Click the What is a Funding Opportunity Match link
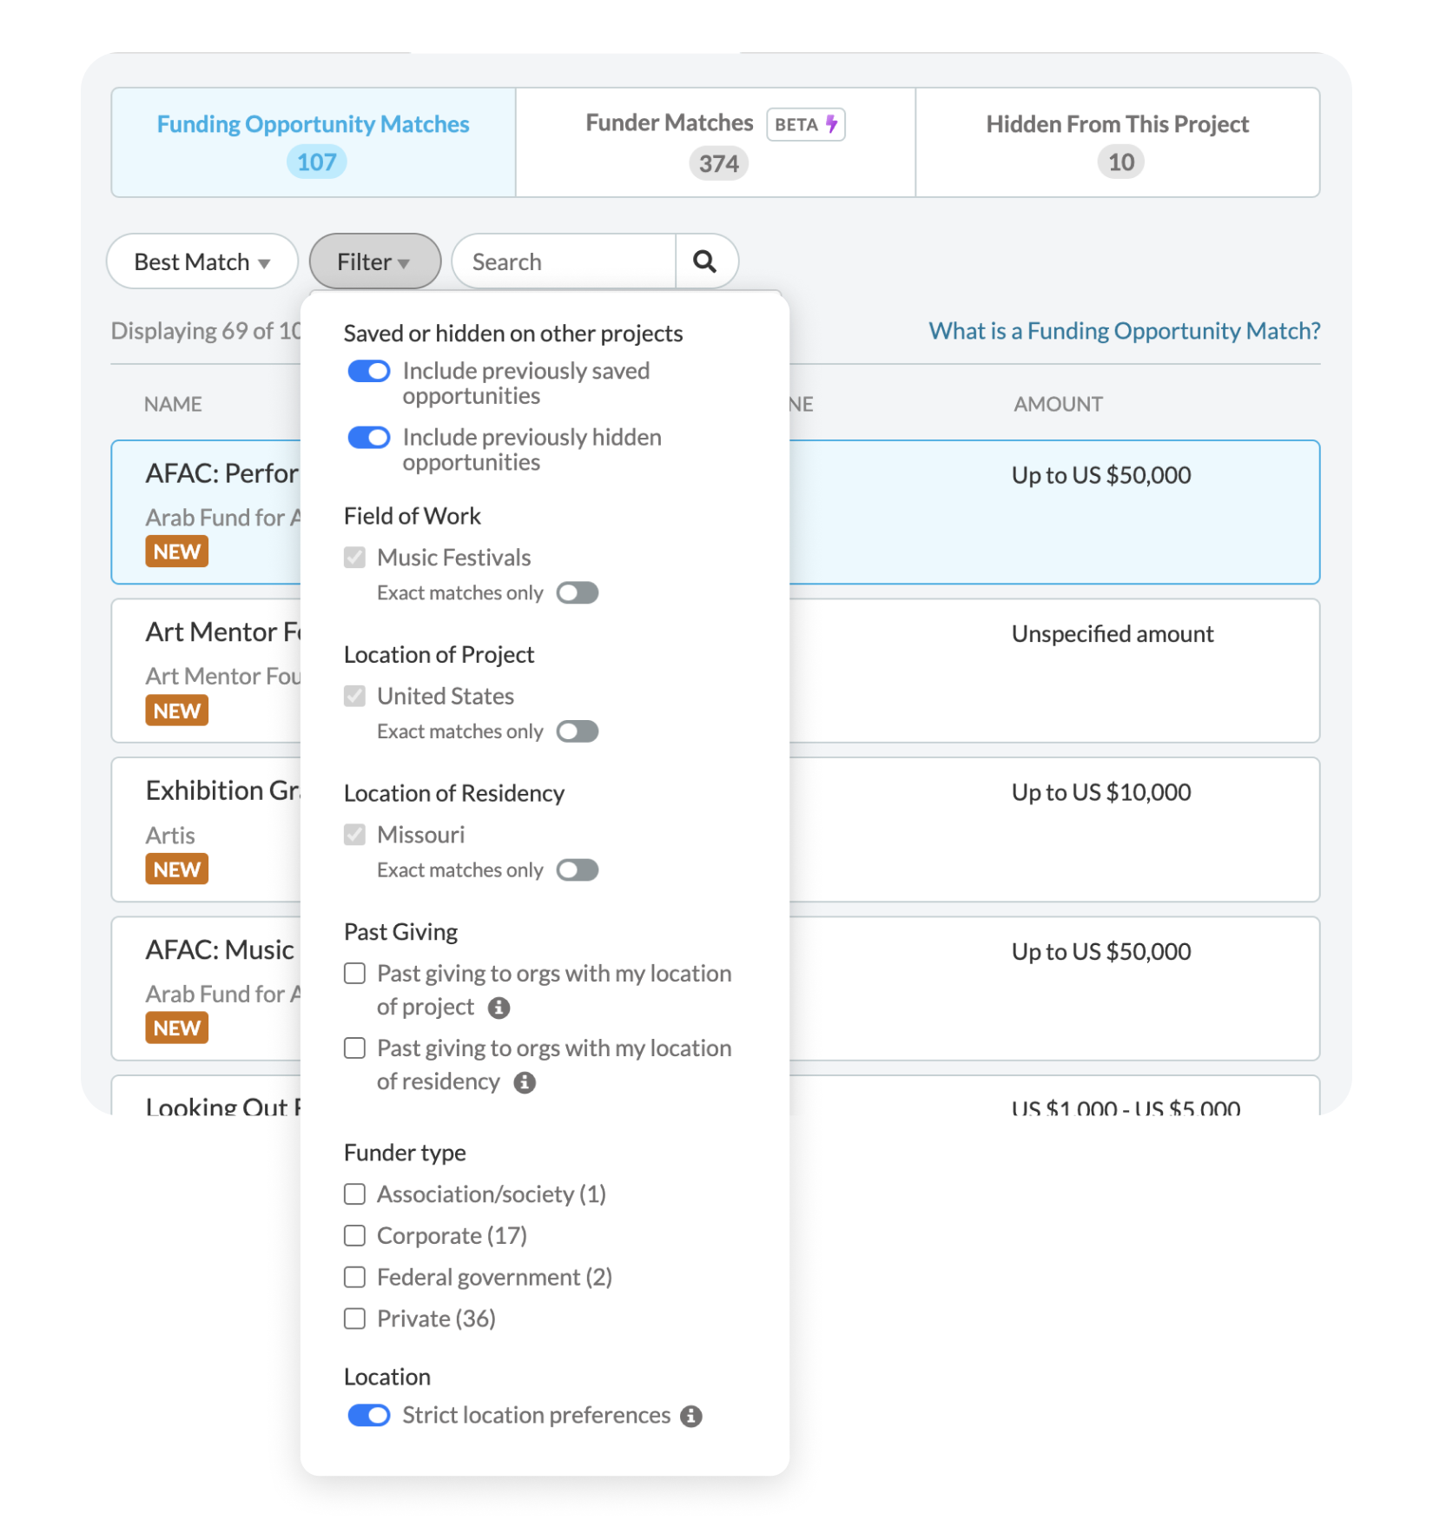 pos(1124,330)
